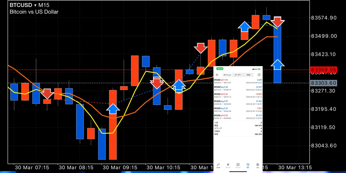Tap the 履歴 history icon in the bottom bar
Image resolution: width=346 pixels, height=173 pixels.
248,166
